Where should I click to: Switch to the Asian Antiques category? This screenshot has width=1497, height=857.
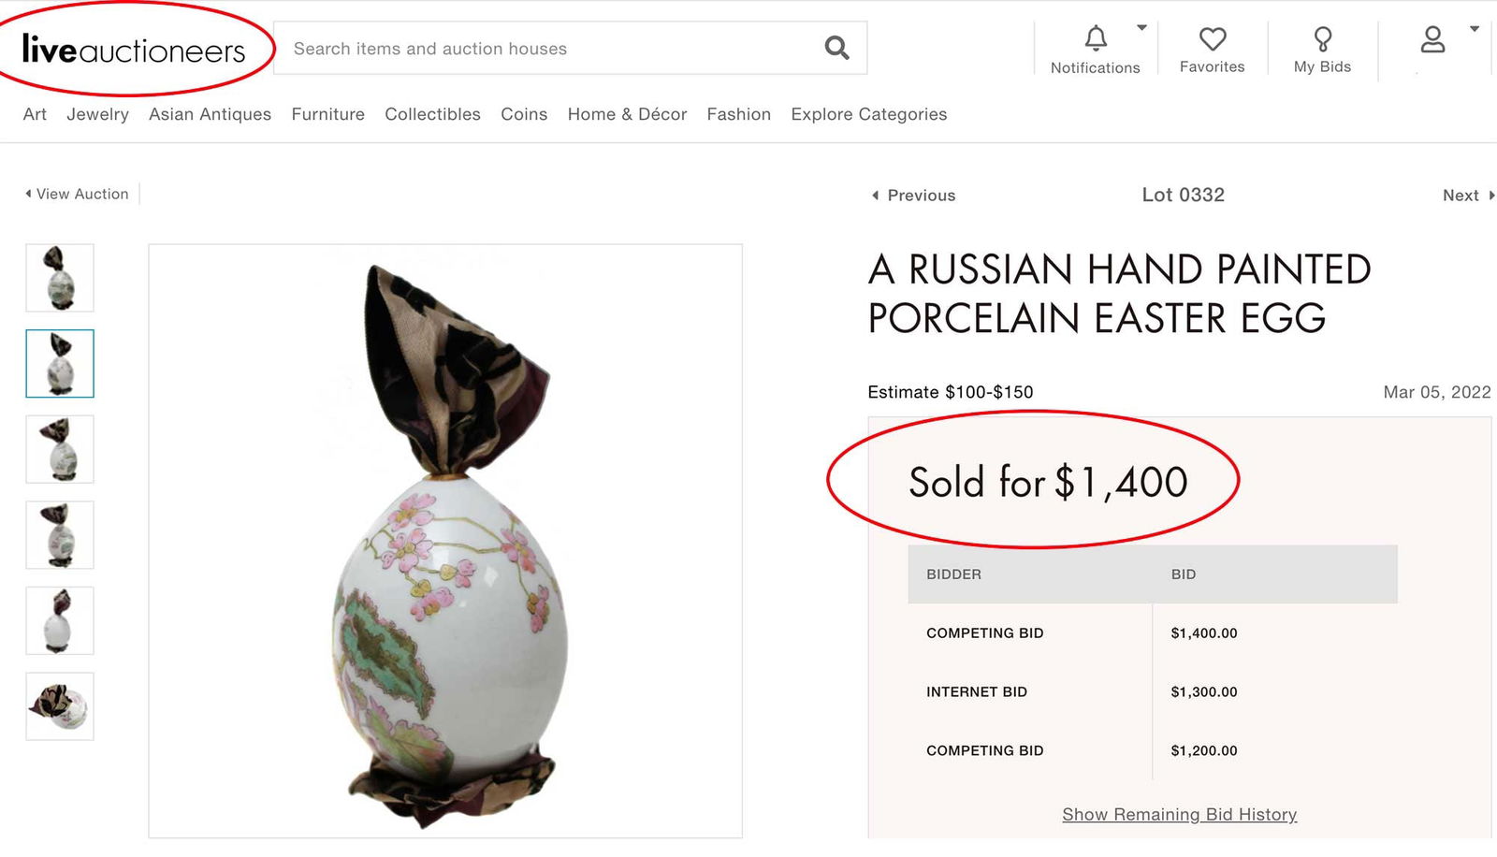tap(210, 114)
